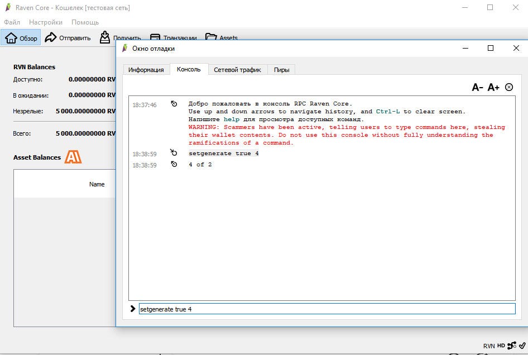
Task: Click the 18:38:59 timestamp of setgenerate command
Action: (145, 154)
